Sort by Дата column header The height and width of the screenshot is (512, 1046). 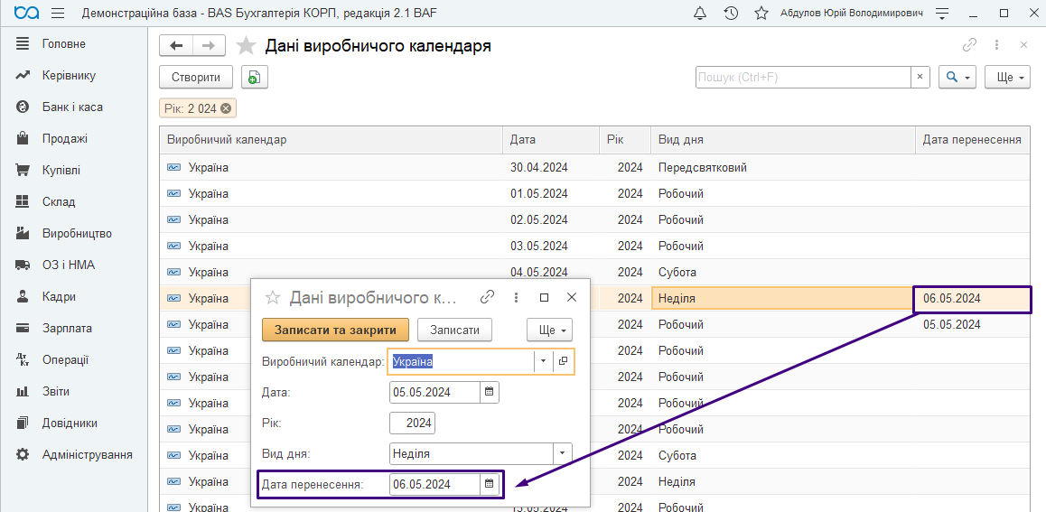click(x=550, y=140)
